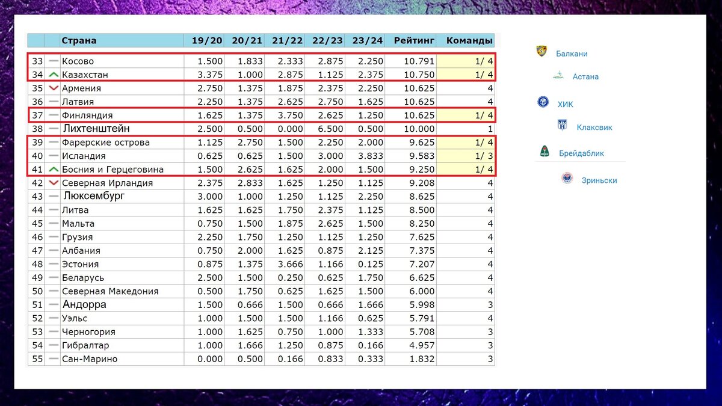
Task: Select the Босния и Герцеговина country name
Action: click(x=113, y=170)
